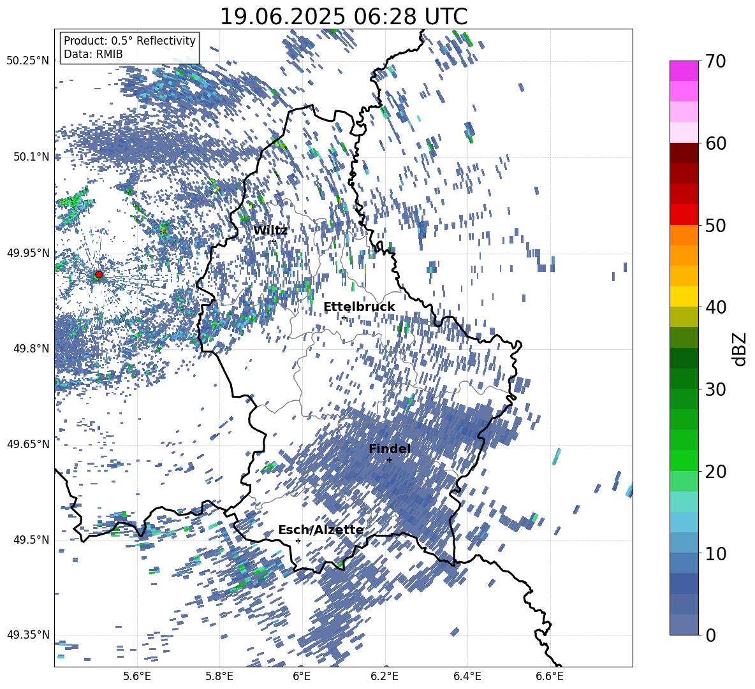Click the 6°E longitude tick label
The height and width of the screenshot is (689, 755).
(302, 676)
